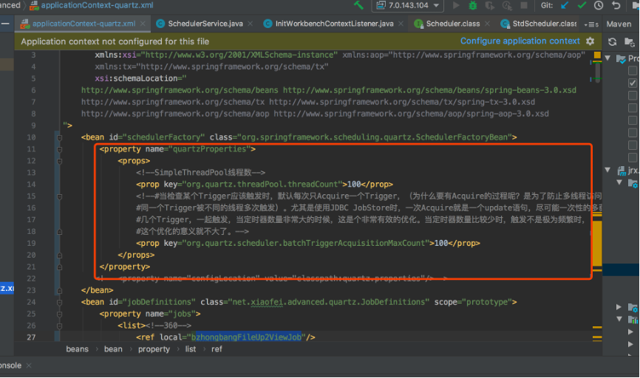Click the batchTriggerAcquisitionMaxCount key on line 19
The height and width of the screenshot is (378, 640).
click(x=306, y=243)
